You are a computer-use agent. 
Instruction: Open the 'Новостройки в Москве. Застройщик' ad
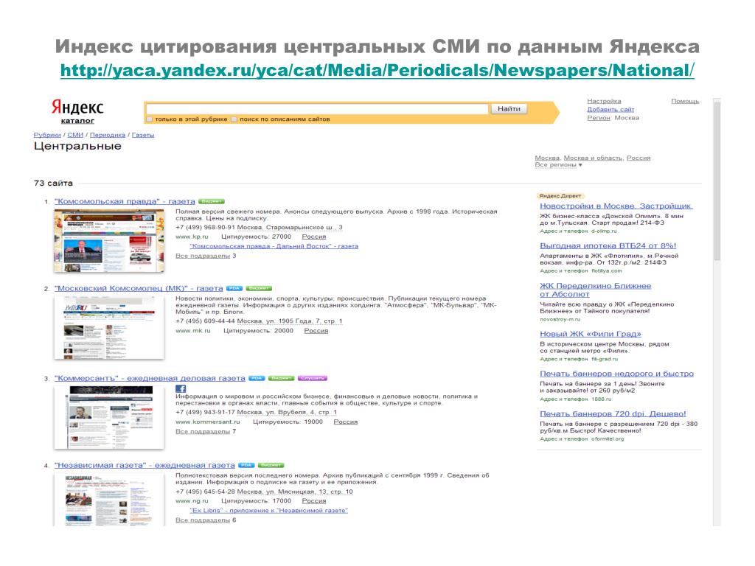click(x=616, y=206)
